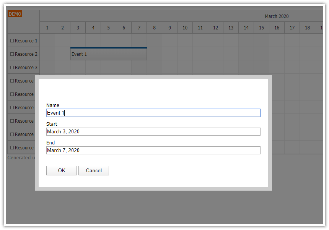Image resolution: width=329 pixels, height=230 pixels.
Task: Toggle the checkbox next to Resource 5
Action: pos(11,94)
